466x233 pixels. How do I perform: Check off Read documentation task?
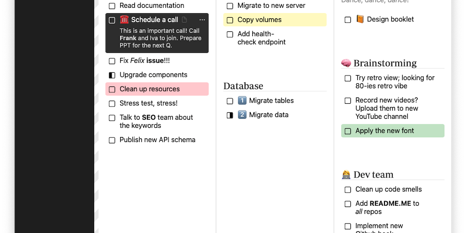pyautogui.click(x=112, y=6)
